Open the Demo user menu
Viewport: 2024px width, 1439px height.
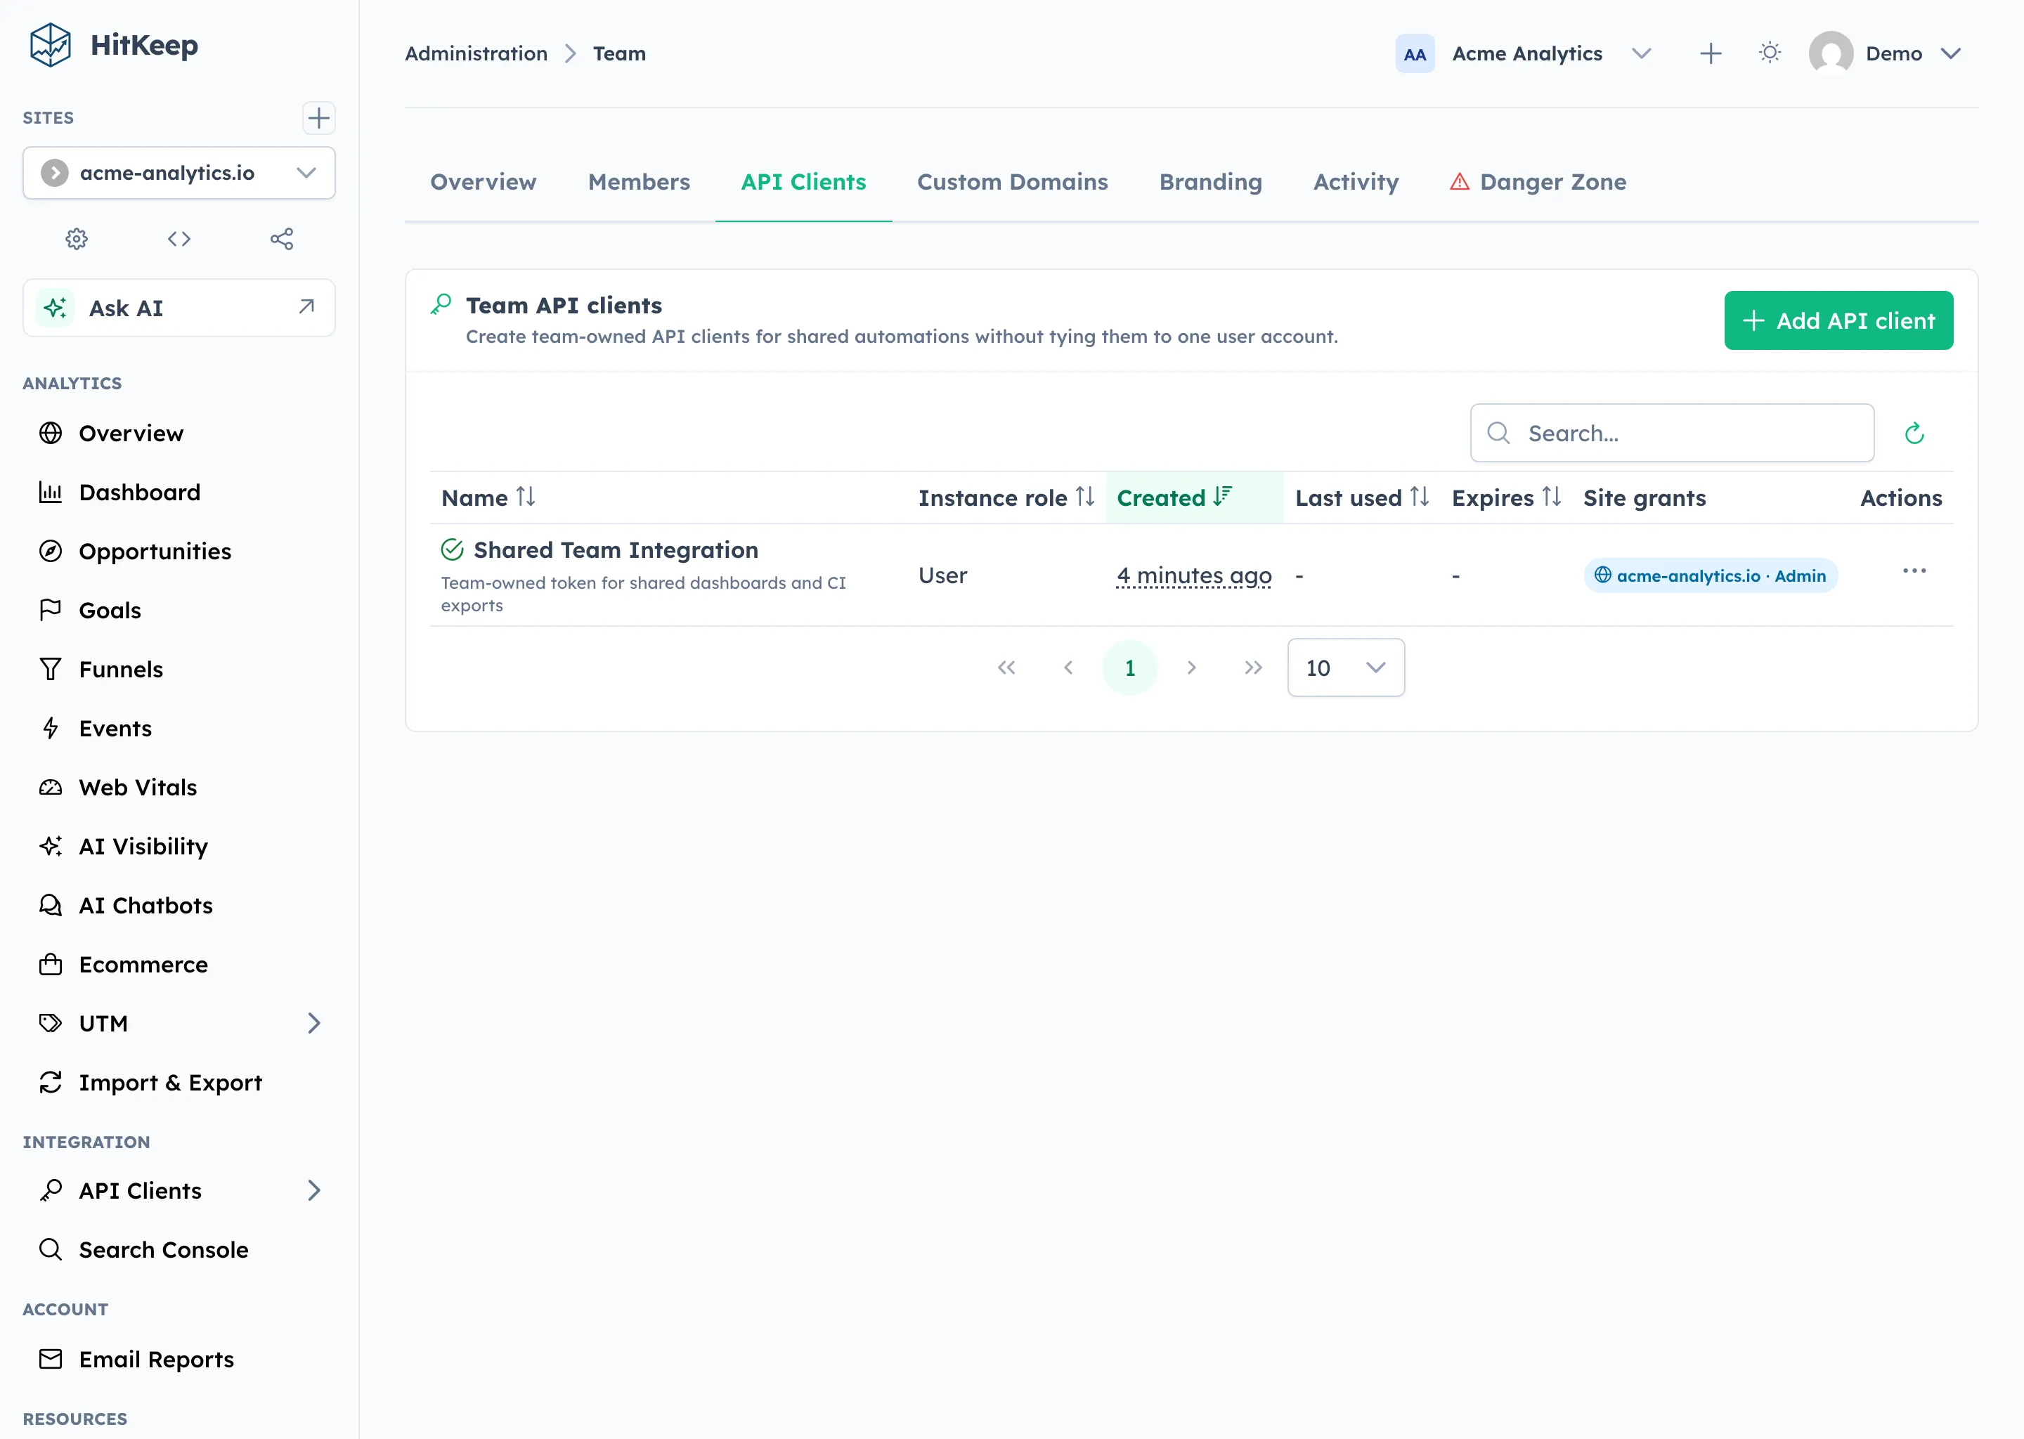pyautogui.click(x=1885, y=53)
